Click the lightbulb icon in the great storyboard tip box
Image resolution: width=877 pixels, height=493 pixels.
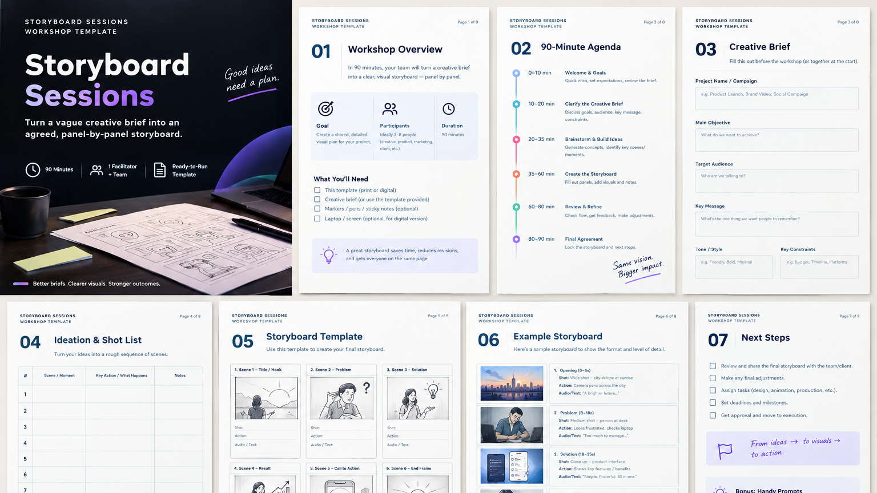point(329,255)
